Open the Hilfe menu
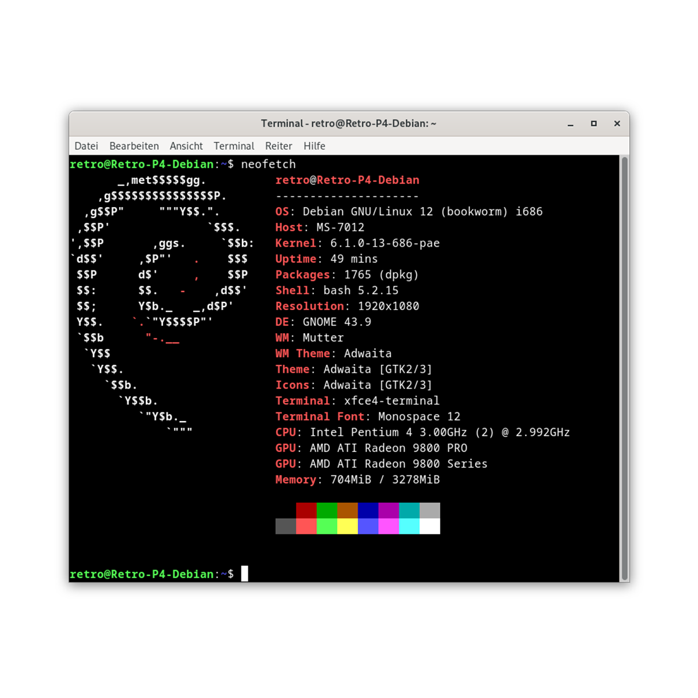 [x=314, y=146]
